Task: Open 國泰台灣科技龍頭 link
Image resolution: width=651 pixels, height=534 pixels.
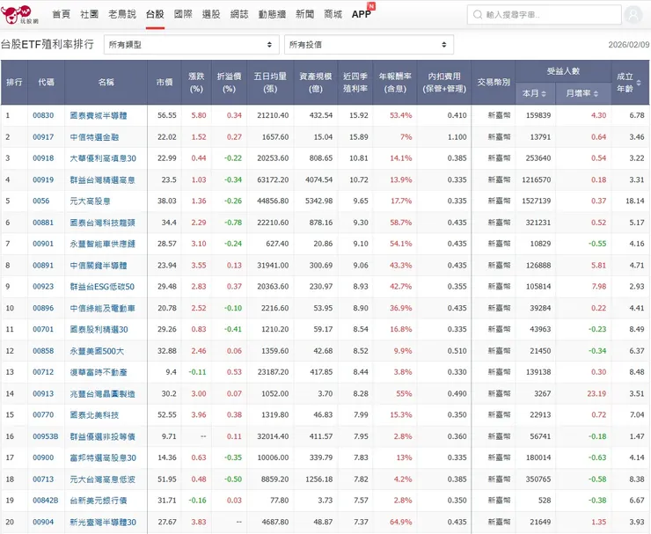Action: click(103, 223)
